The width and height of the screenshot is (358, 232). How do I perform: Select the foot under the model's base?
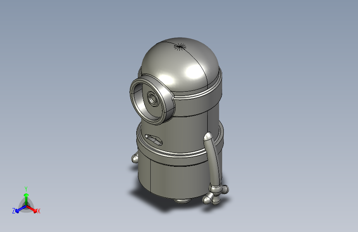coord(182,201)
